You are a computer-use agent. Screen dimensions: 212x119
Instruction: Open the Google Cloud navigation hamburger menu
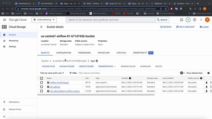[x=4, y=20]
